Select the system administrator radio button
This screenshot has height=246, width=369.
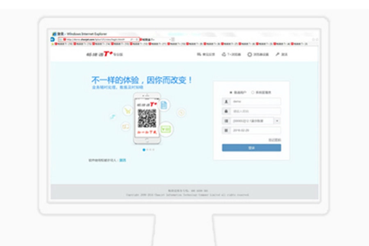pyautogui.click(x=253, y=93)
